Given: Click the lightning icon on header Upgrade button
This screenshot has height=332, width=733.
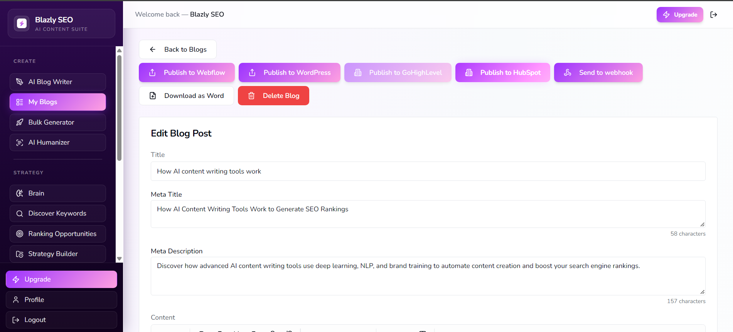Looking at the screenshot, I should (666, 15).
